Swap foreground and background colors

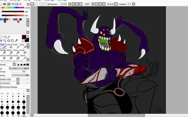point(28,36)
